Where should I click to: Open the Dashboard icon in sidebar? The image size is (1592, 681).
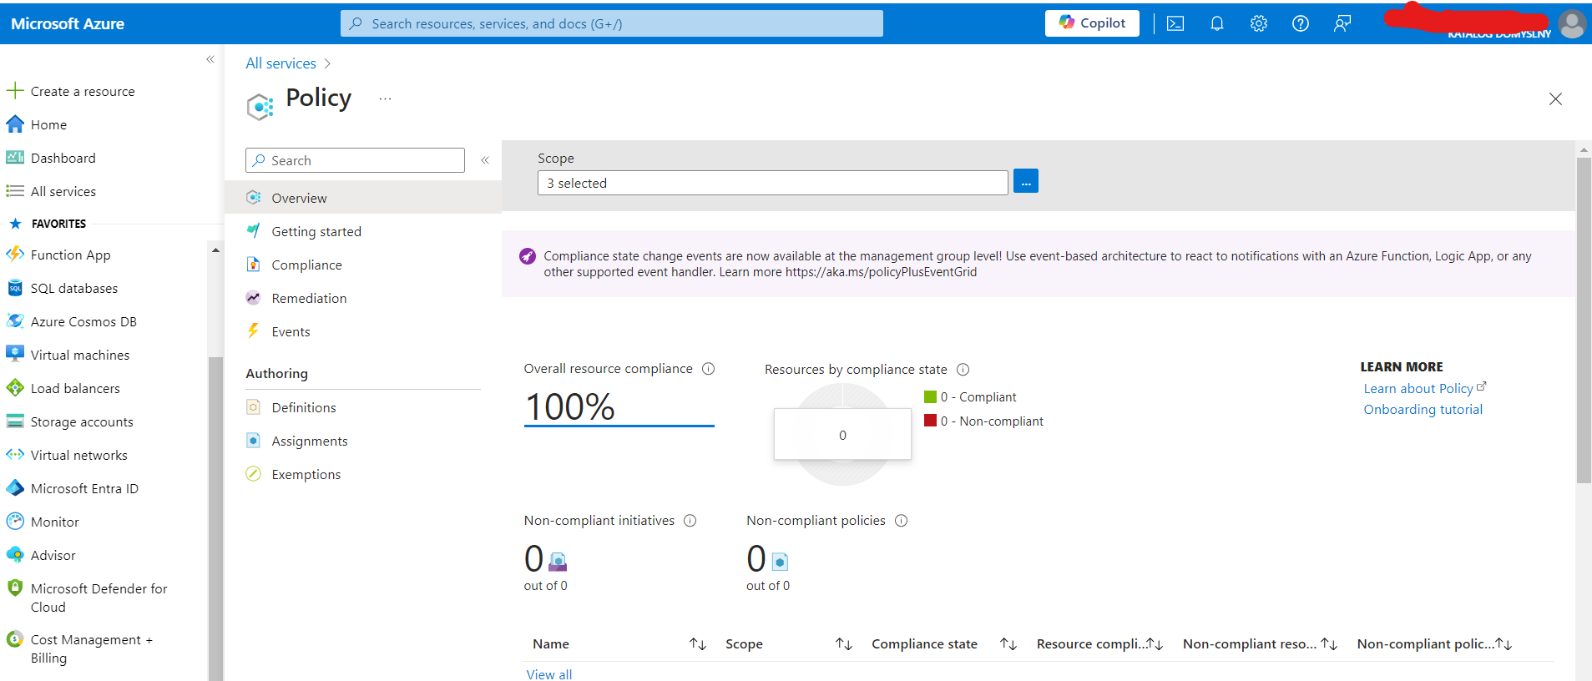(15, 158)
